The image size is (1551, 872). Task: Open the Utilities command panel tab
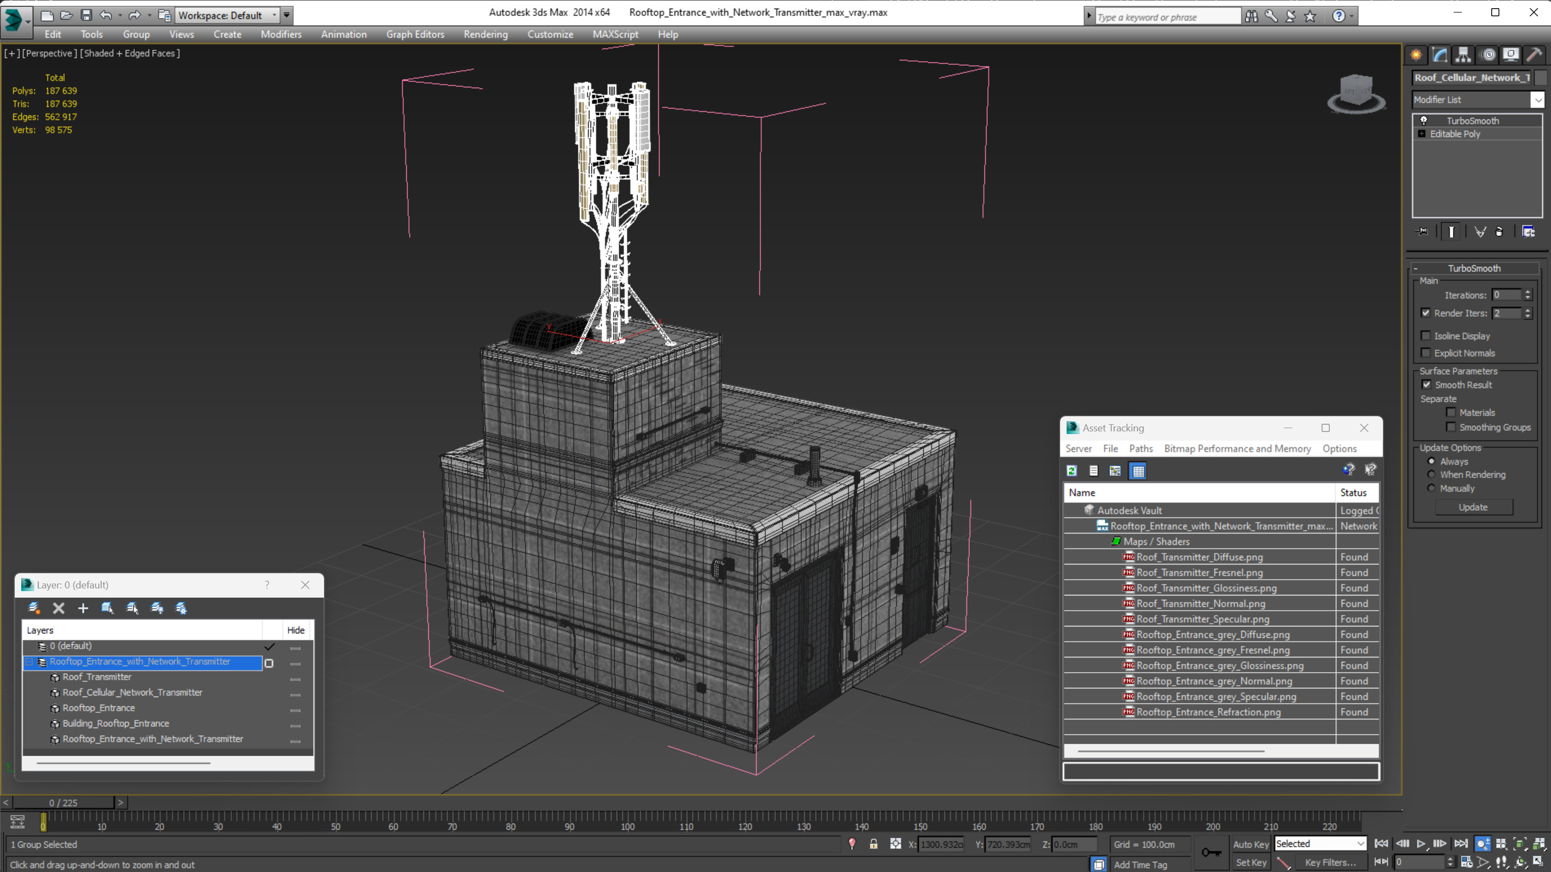click(x=1534, y=55)
